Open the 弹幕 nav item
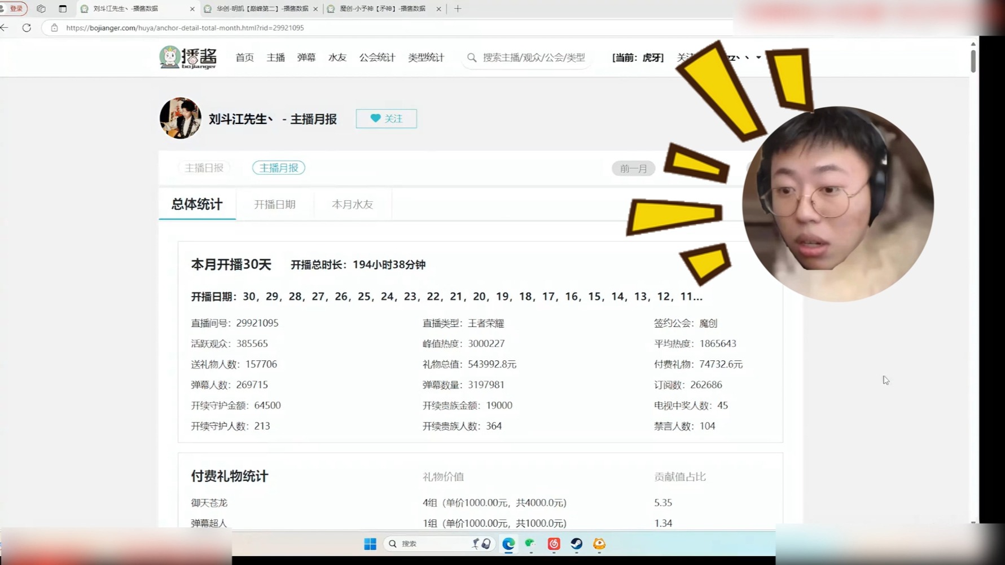Viewport: 1005px width, 565px height. coord(306,58)
